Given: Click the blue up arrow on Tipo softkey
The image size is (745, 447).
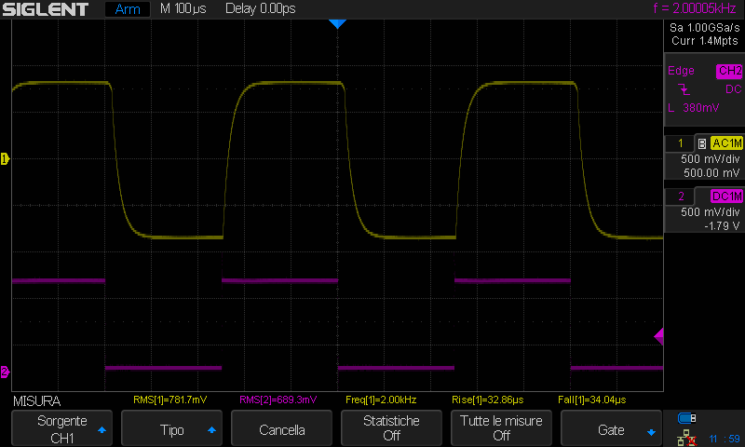Looking at the screenshot, I should (212, 430).
